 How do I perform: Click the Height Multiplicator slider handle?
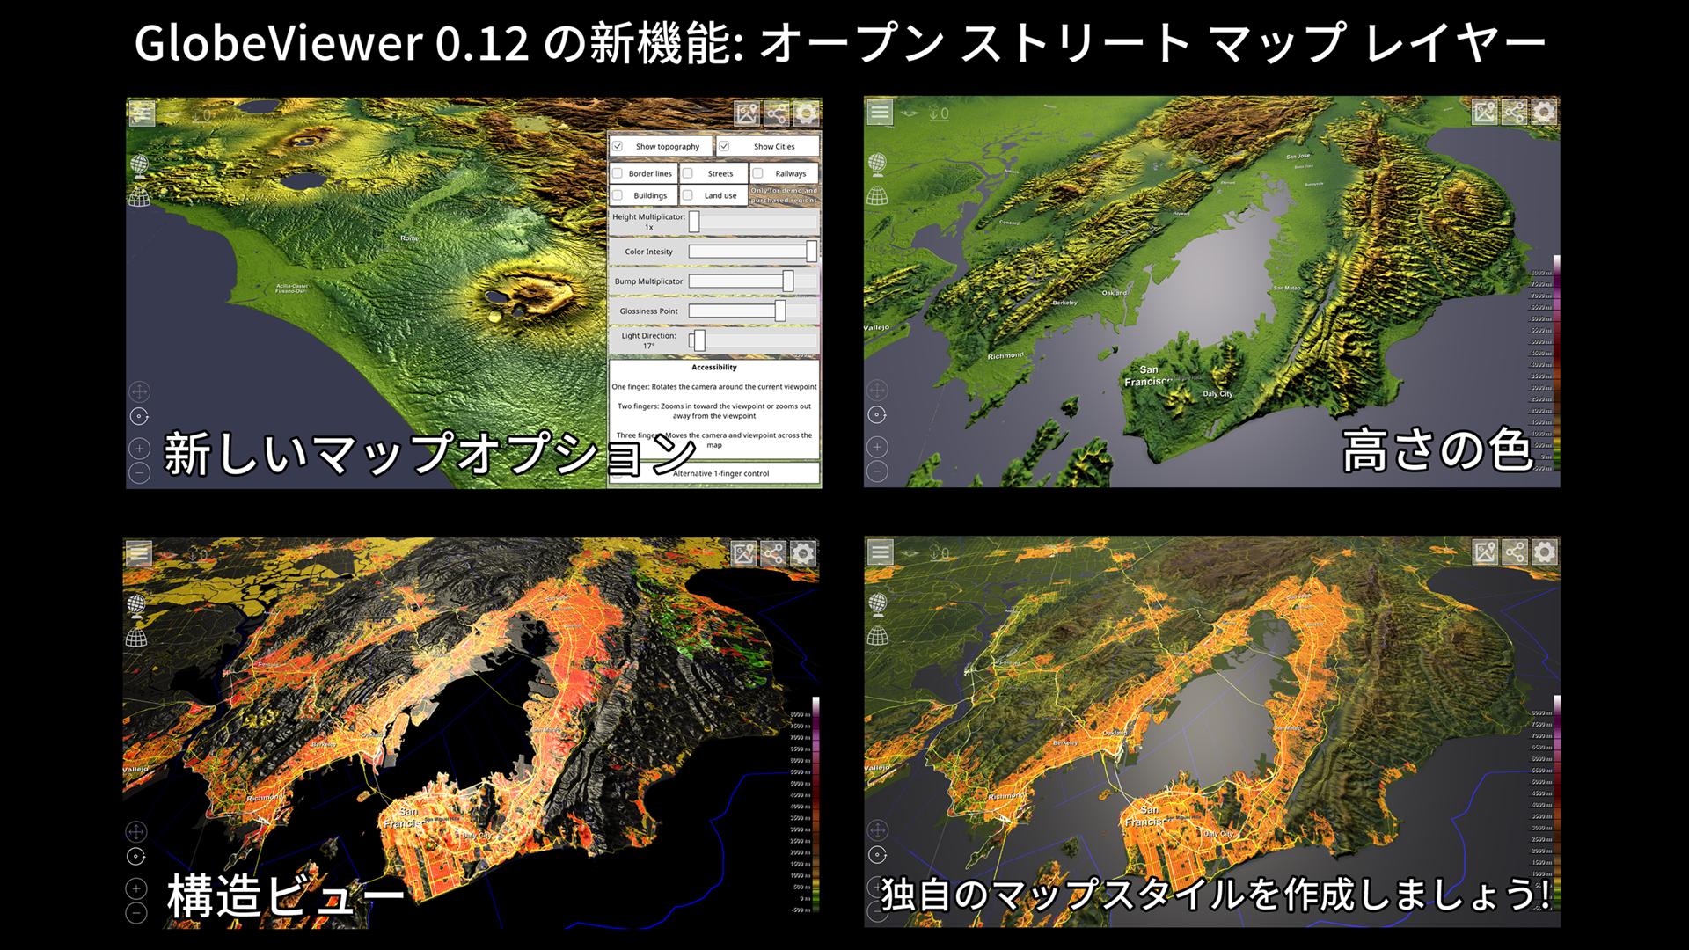click(694, 222)
